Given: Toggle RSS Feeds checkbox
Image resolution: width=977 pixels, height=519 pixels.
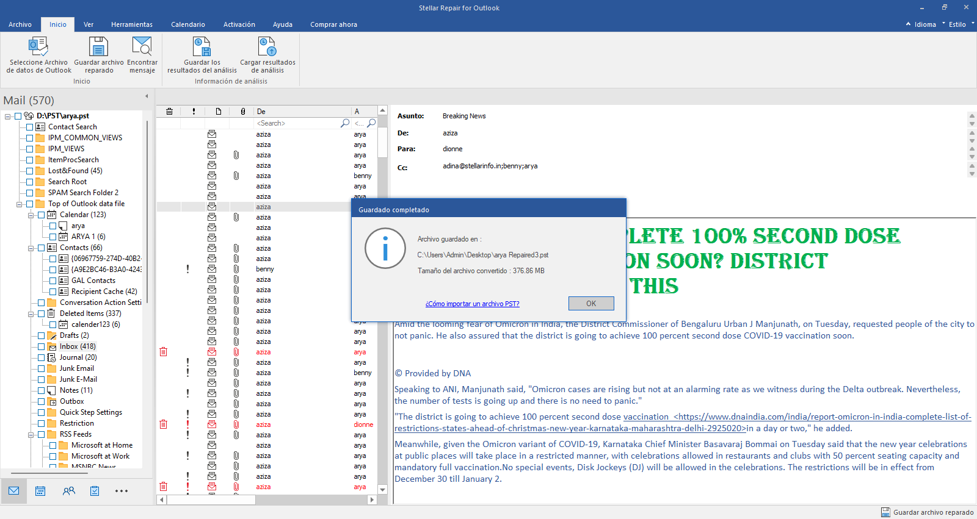Looking at the screenshot, I should [41, 434].
